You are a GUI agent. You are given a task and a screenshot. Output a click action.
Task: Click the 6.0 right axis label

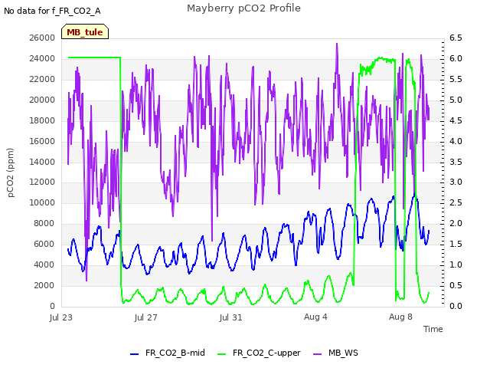point(456,58)
